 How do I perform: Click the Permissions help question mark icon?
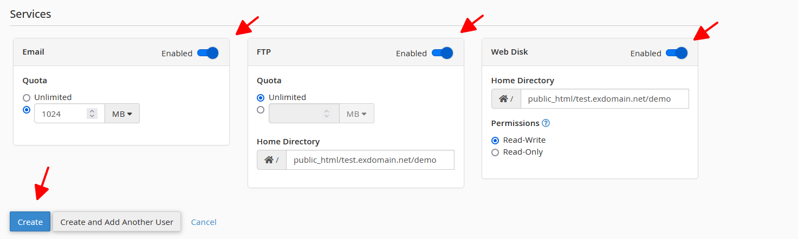point(546,123)
